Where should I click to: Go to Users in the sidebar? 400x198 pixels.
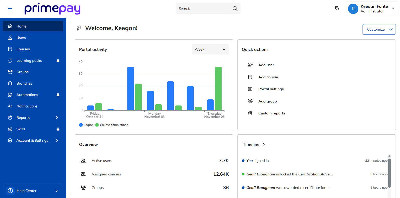(x=21, y=38)
